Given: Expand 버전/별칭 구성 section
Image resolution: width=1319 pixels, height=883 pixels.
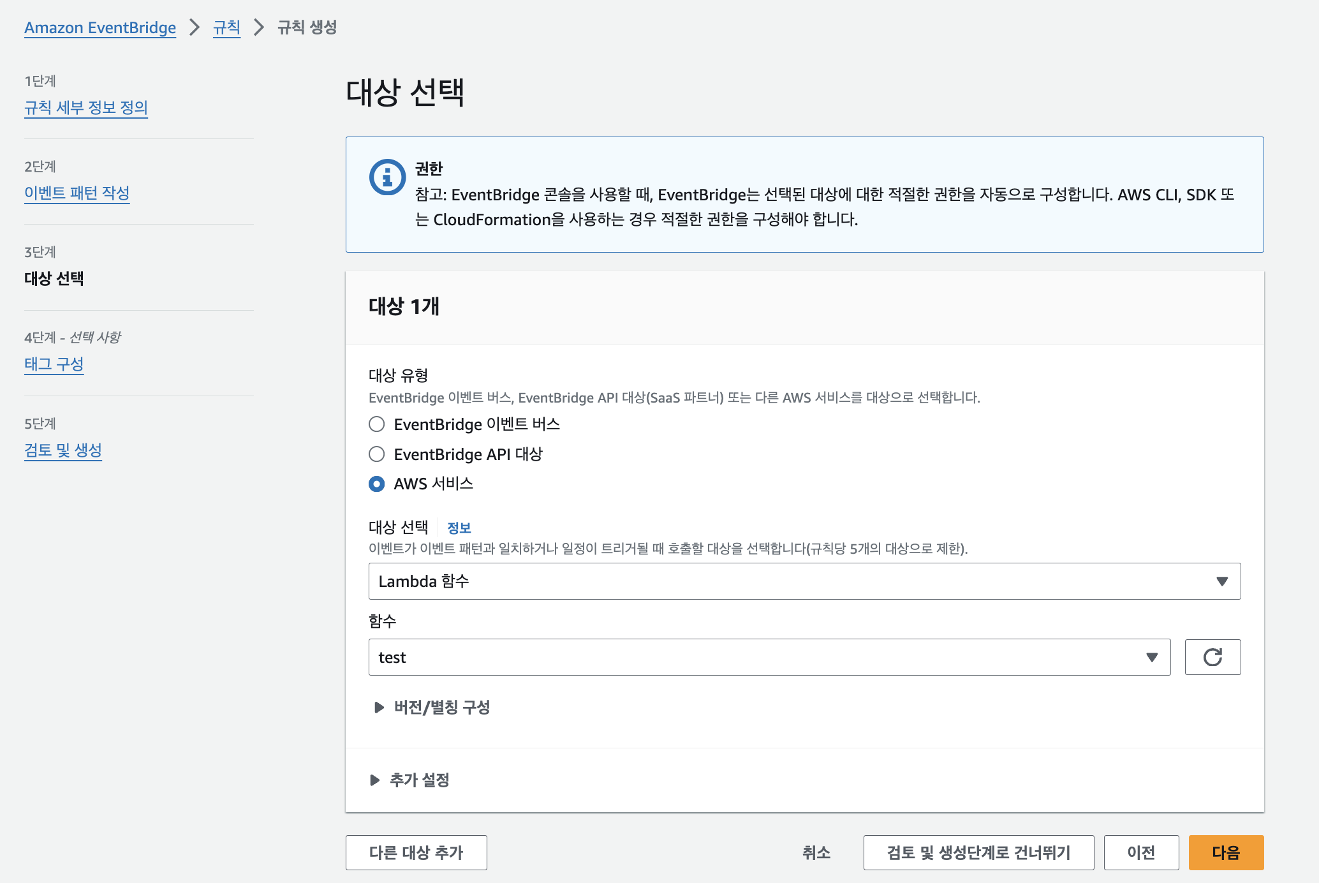Looking at the screenshot, I should point(441,707).
